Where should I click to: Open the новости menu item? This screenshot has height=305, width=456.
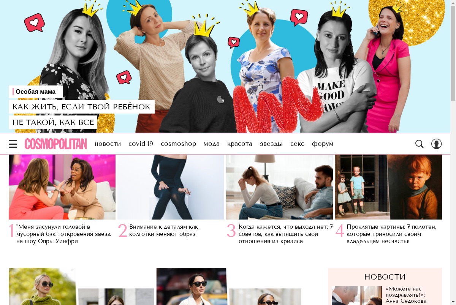pyautogui.click(x=108, y=144)
